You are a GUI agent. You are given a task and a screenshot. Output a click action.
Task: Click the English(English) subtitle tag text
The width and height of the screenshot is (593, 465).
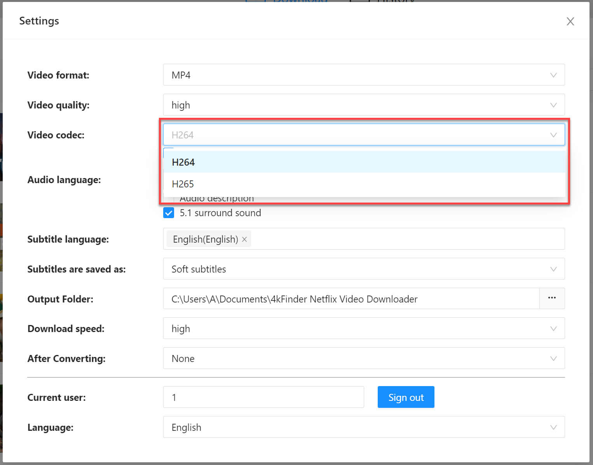click(205, 239)
